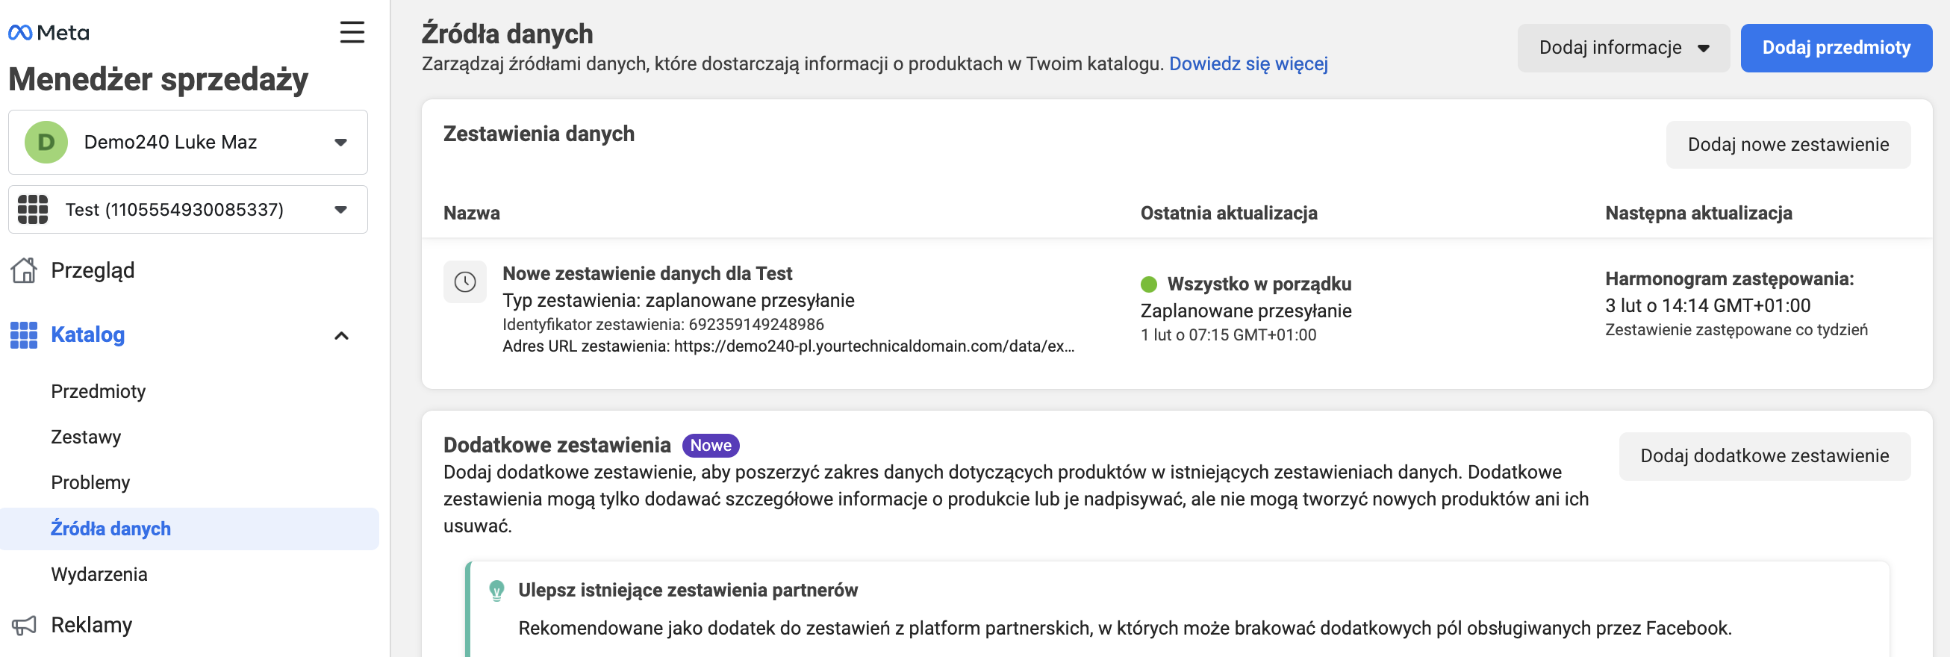Click the Dodaj przedmioty button
The height and width of the screenshot is (657, 1950).
coord(1836,48)
